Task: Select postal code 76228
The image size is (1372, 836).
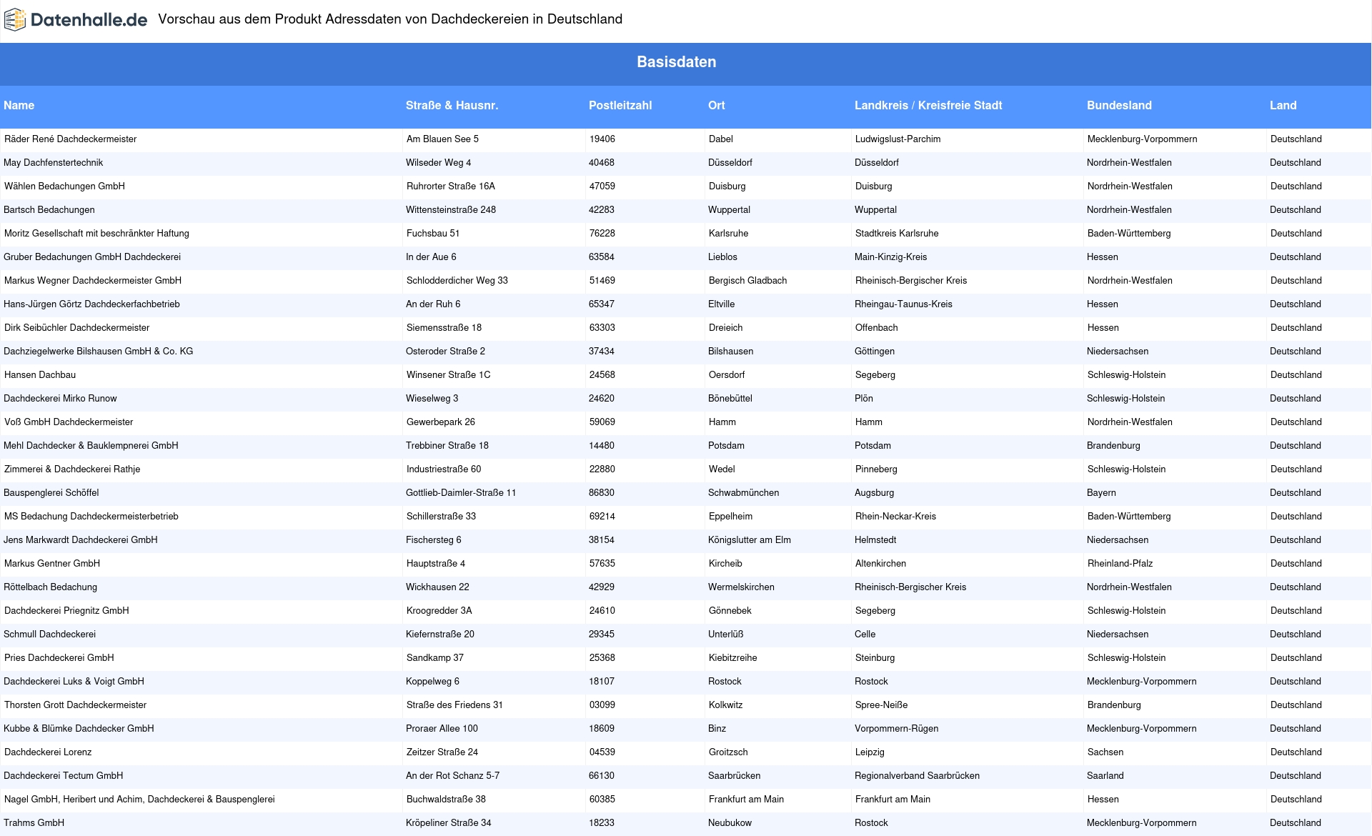Action: 602,234
